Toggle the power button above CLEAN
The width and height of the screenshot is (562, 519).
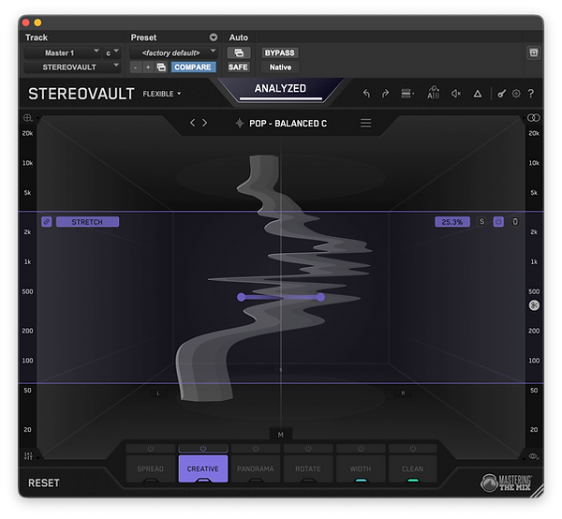coord(413,449)
